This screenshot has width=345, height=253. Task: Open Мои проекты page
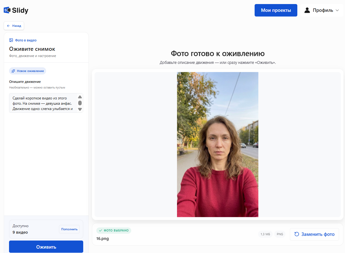(276, 10)
